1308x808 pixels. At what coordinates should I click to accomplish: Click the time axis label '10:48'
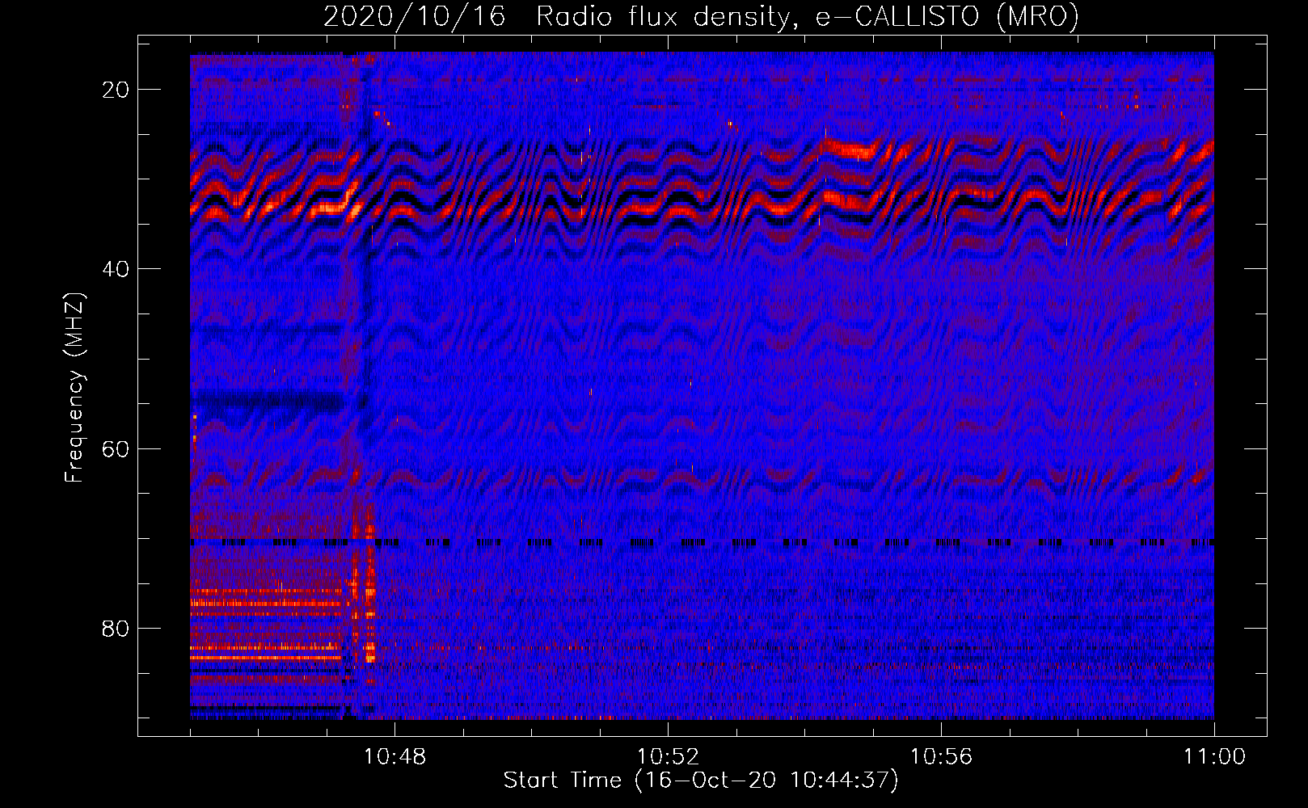click(x=395, y=757)
